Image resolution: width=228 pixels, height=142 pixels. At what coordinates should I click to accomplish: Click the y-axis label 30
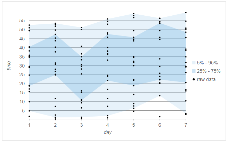tap(22, 66)
